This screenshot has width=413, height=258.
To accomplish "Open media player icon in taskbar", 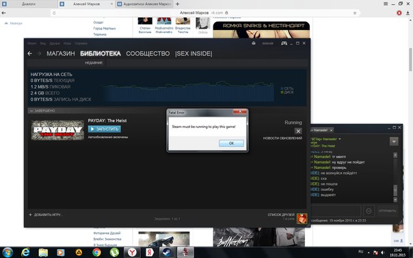I will [x=61, y=253].
